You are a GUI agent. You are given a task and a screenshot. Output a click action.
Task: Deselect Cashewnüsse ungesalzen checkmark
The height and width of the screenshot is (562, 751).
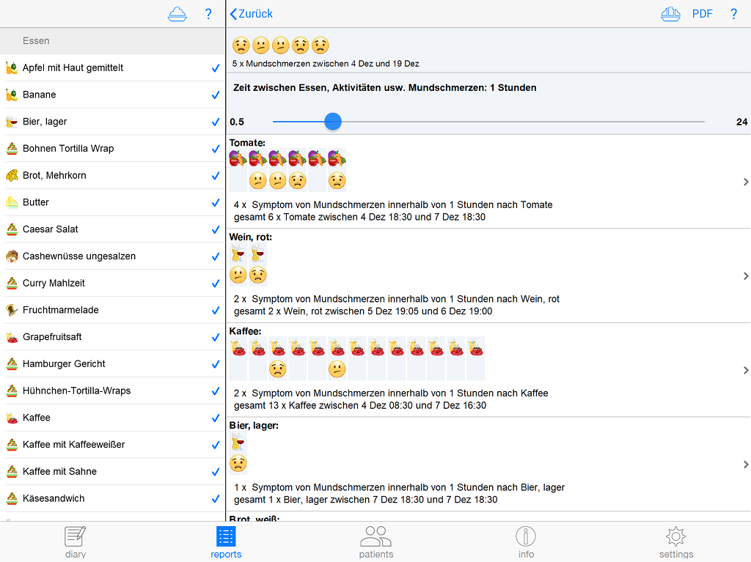coord(216,256)
